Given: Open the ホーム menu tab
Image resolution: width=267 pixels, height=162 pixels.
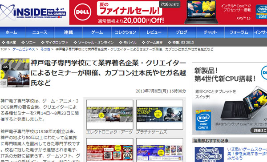Looking at the screenshot, I should 11,32.
